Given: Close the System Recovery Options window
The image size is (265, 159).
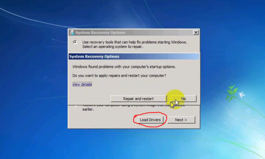Looking at the screenshot, I should click(196, 33).
